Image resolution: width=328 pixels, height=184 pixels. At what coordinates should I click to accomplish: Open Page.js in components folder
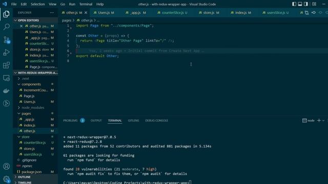[x=35, y=96]
